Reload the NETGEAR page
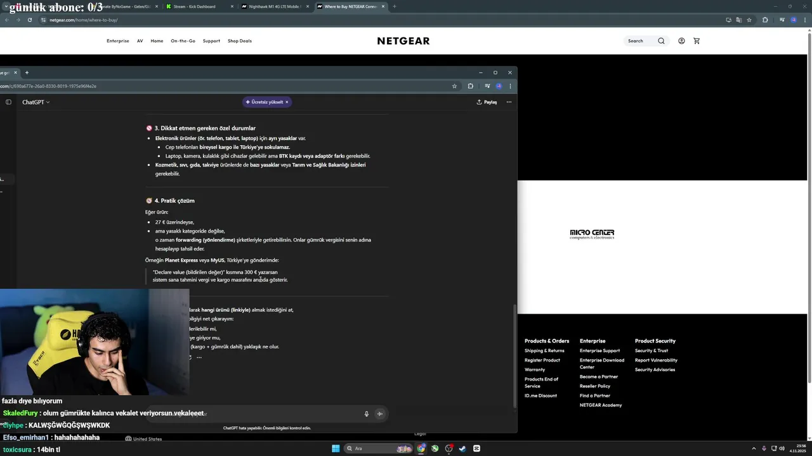812x456 pixels. 29,20
